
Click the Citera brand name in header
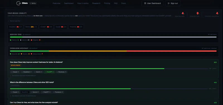pyautogui.click(x=25, y=3)
